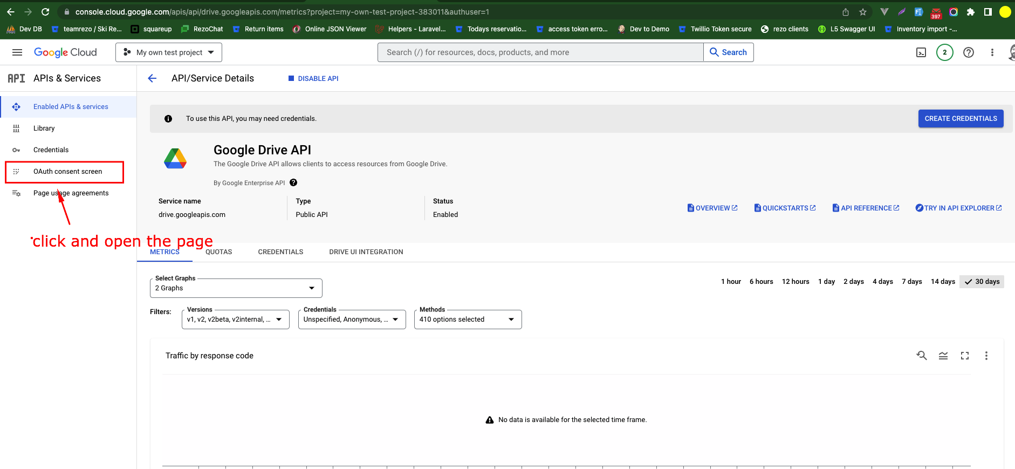Open Page usage agreements in sidebar
Image resolution: width=1015 pixels, height=469 pixels.
click(68, 193)
